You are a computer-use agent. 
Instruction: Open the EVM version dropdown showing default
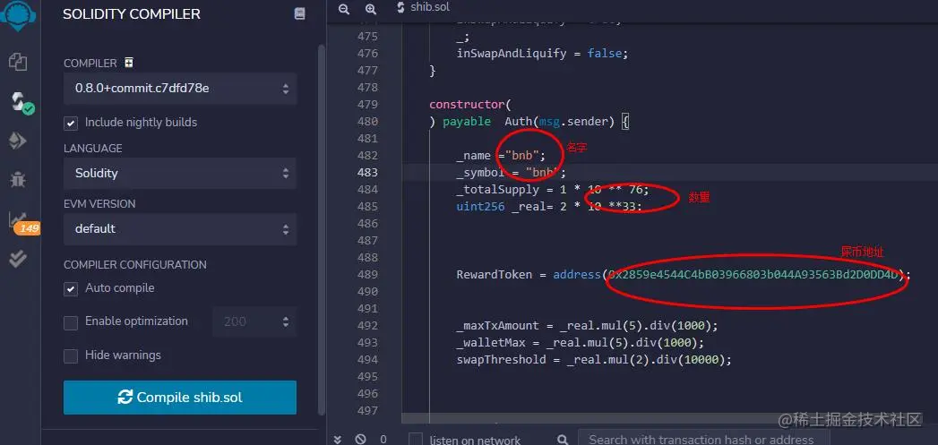coord(180,229)
